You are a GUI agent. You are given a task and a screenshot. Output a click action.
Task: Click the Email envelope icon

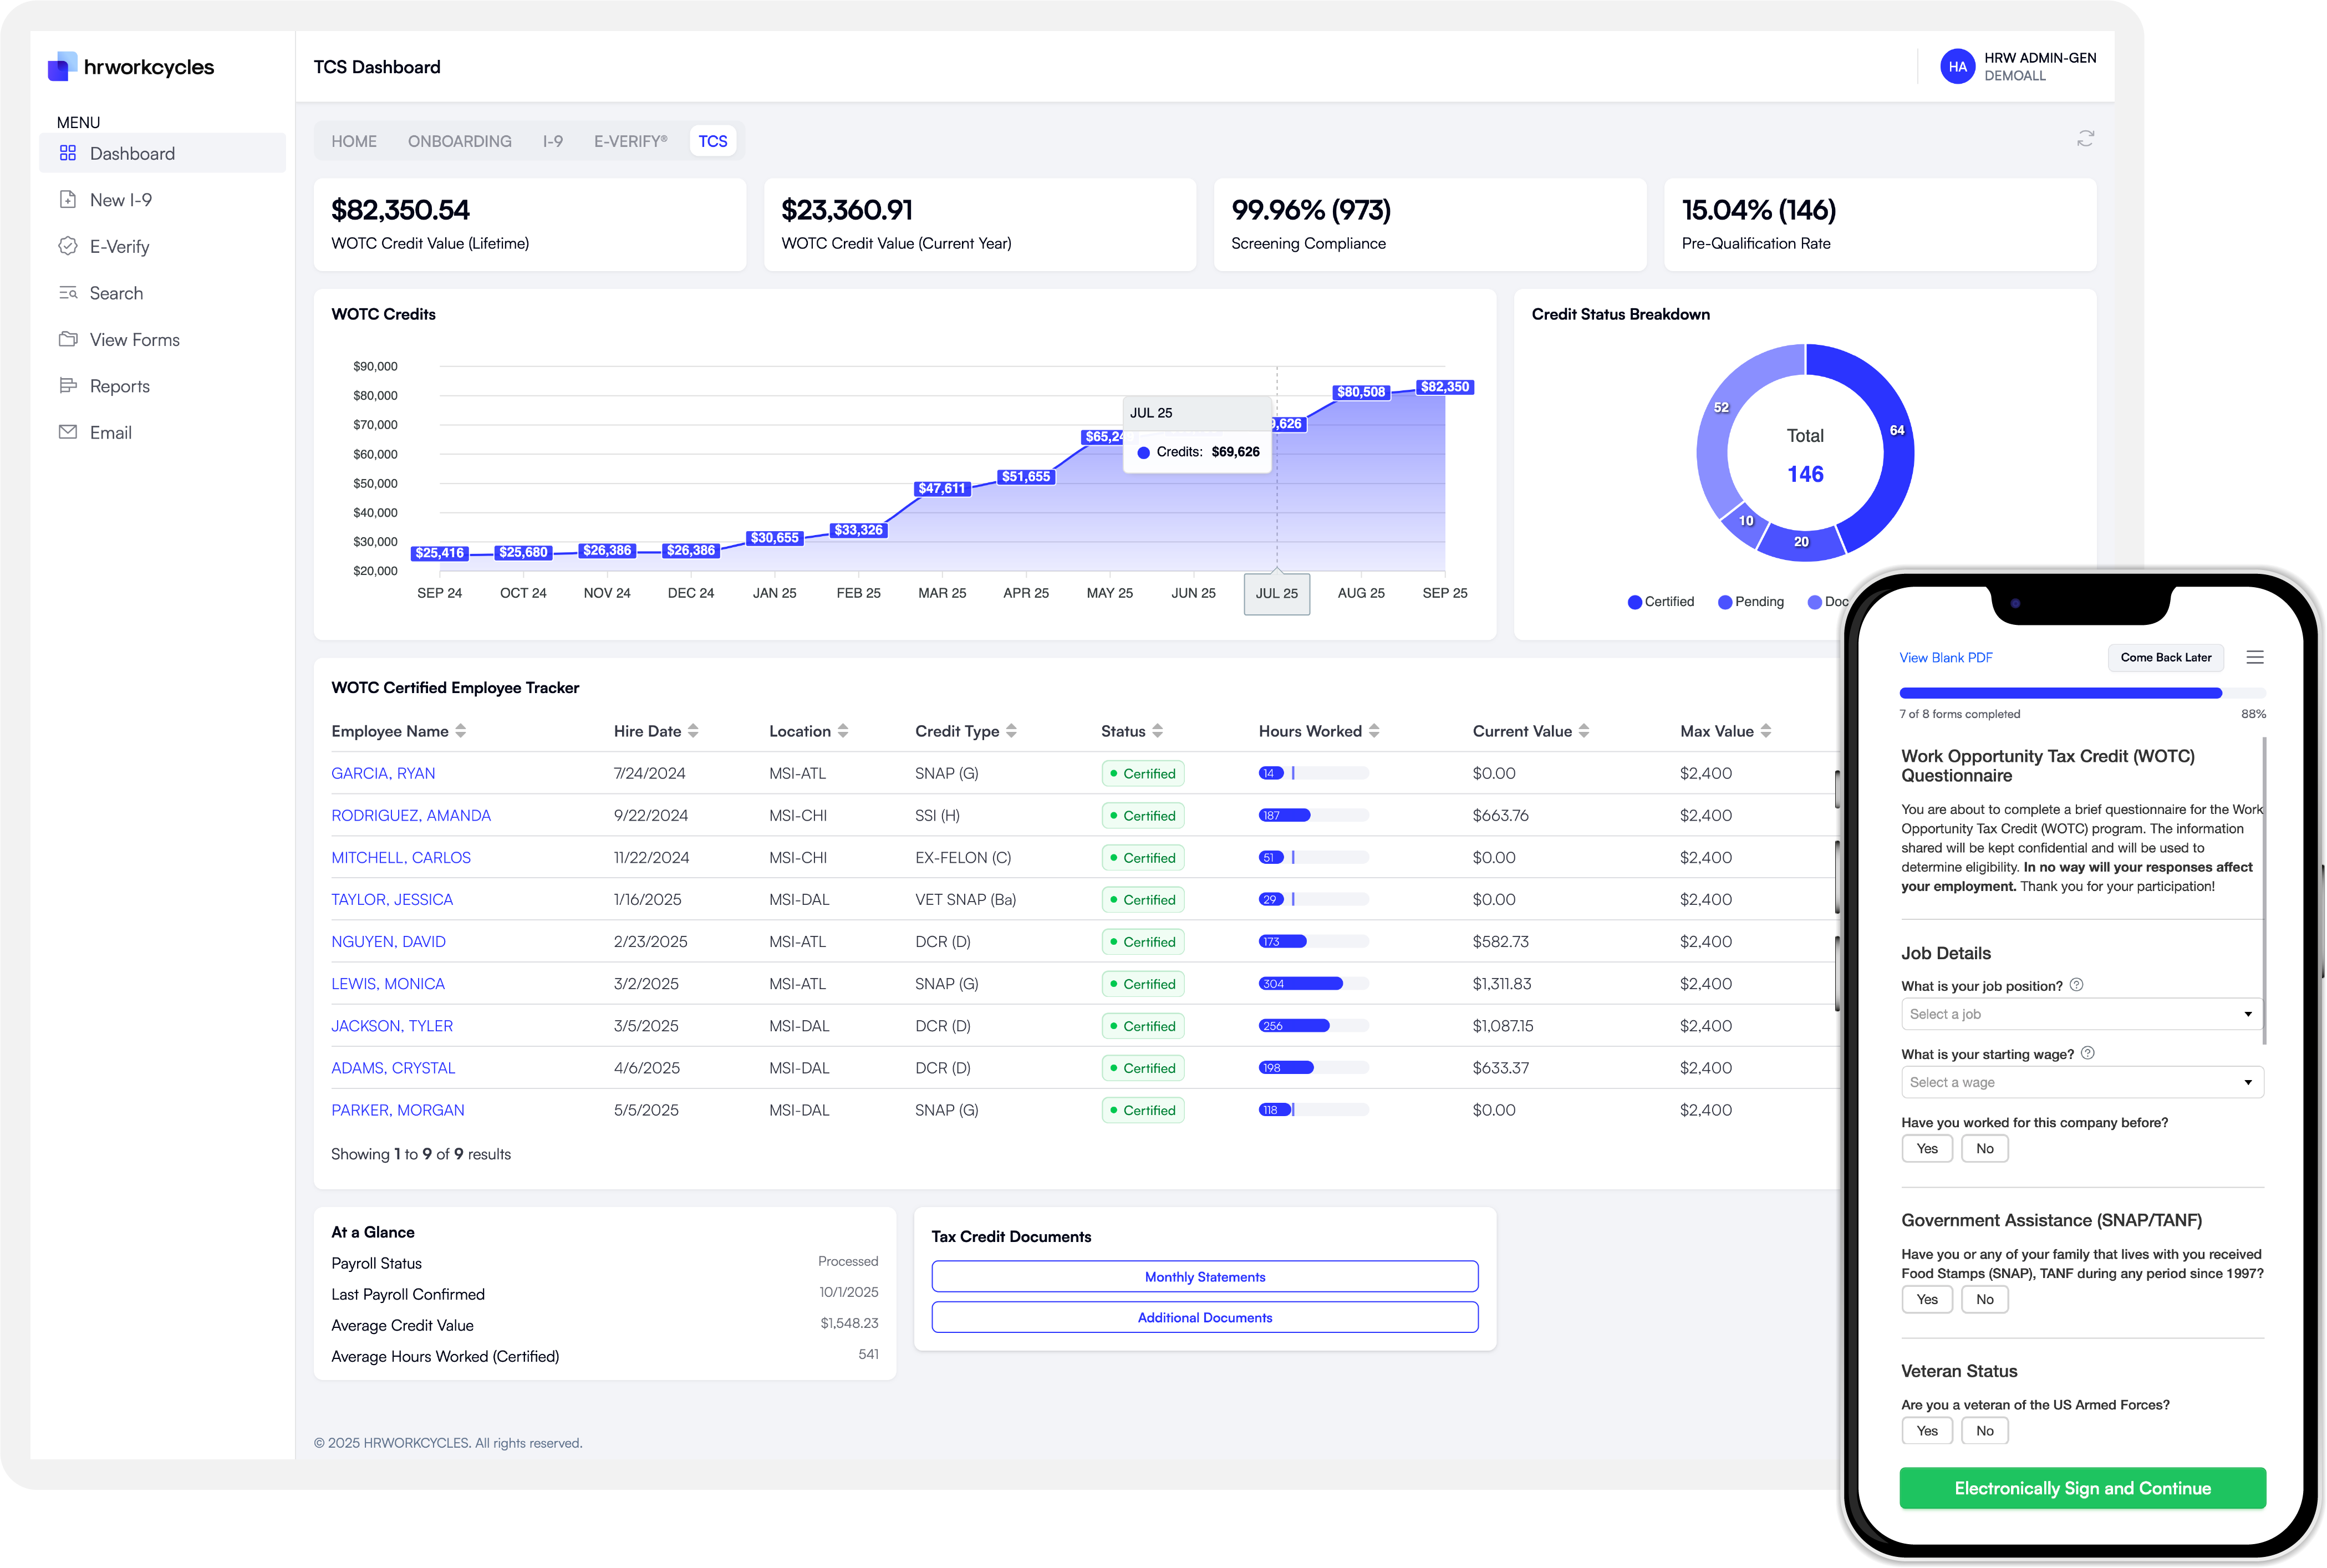68,432
